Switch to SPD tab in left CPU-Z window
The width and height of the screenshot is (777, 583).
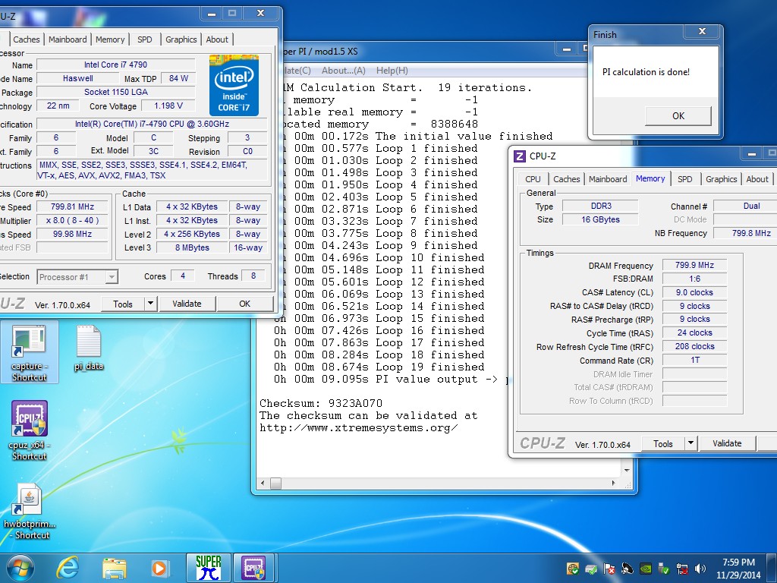(145, 39)
